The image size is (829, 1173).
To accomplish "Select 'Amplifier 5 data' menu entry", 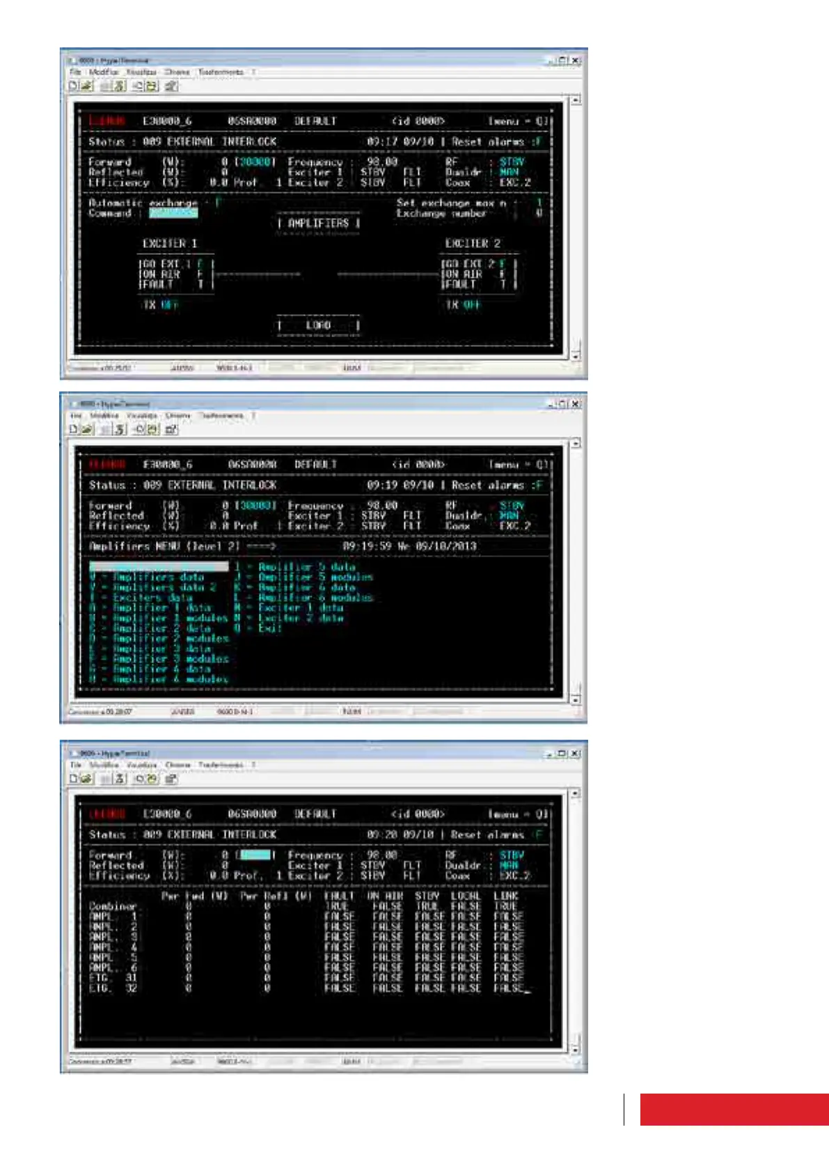I will click(x=295, y=567).
